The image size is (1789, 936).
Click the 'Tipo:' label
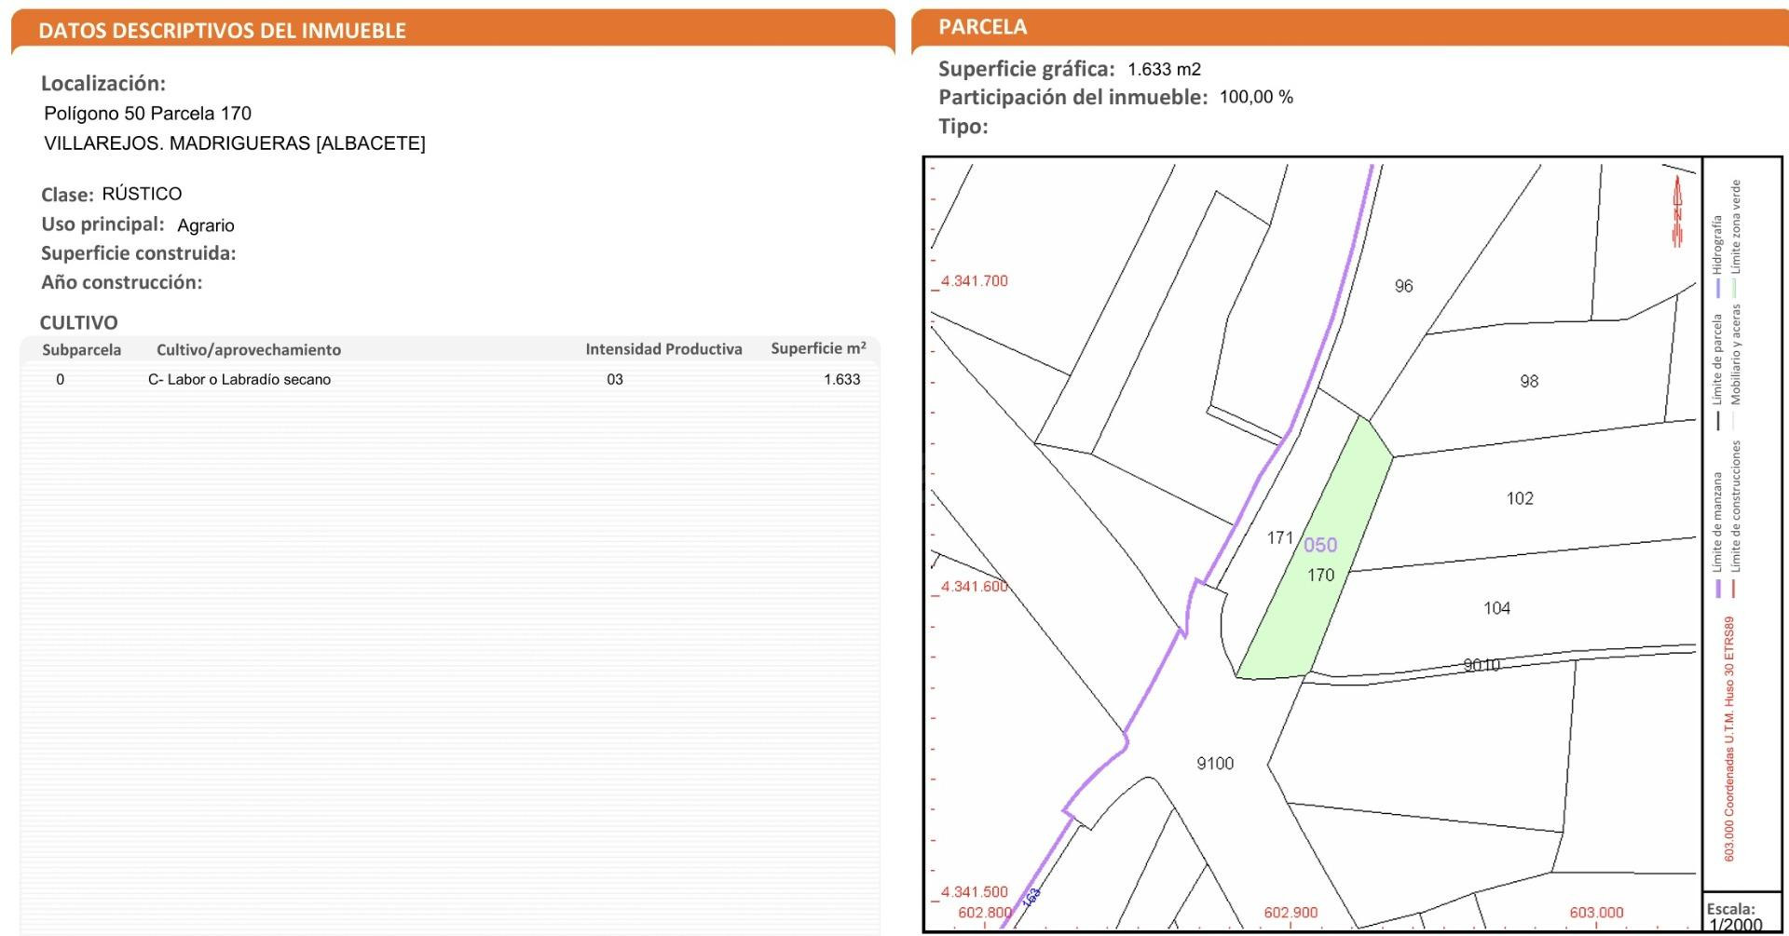coord(963,127)
